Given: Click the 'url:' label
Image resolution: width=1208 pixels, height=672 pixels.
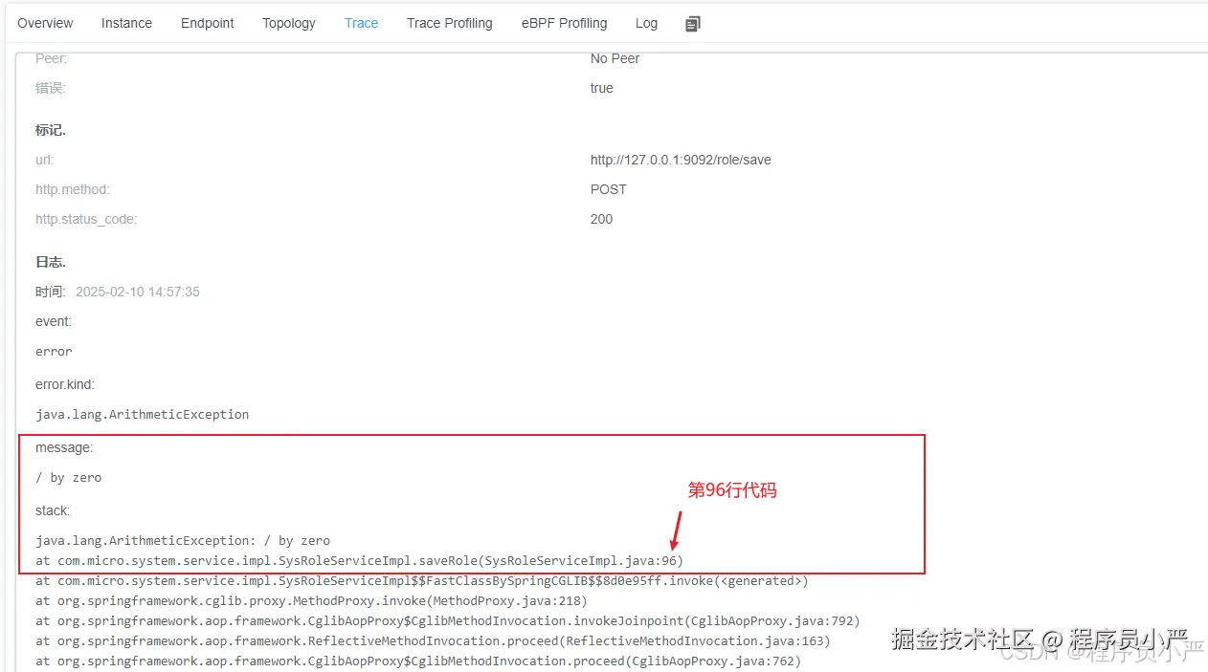Looking at the screenshot, I should (x=44, y=160).
